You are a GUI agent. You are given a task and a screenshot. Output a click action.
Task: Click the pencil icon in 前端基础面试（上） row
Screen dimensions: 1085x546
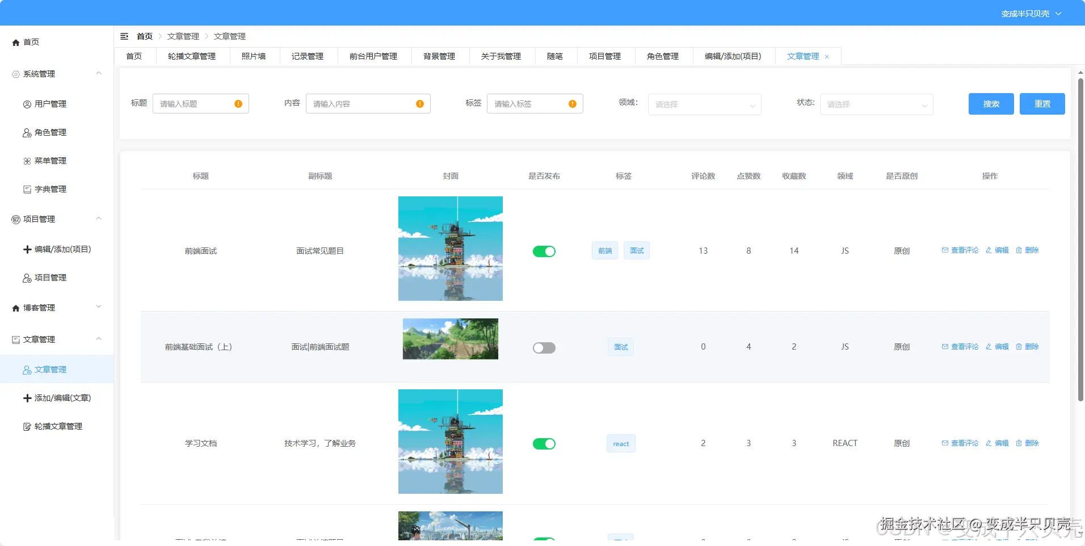pos(989,347)
